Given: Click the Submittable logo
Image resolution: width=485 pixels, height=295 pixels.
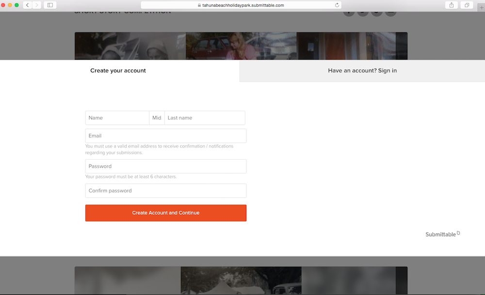Looking at the screenshot, I should [x=442, y=234].
